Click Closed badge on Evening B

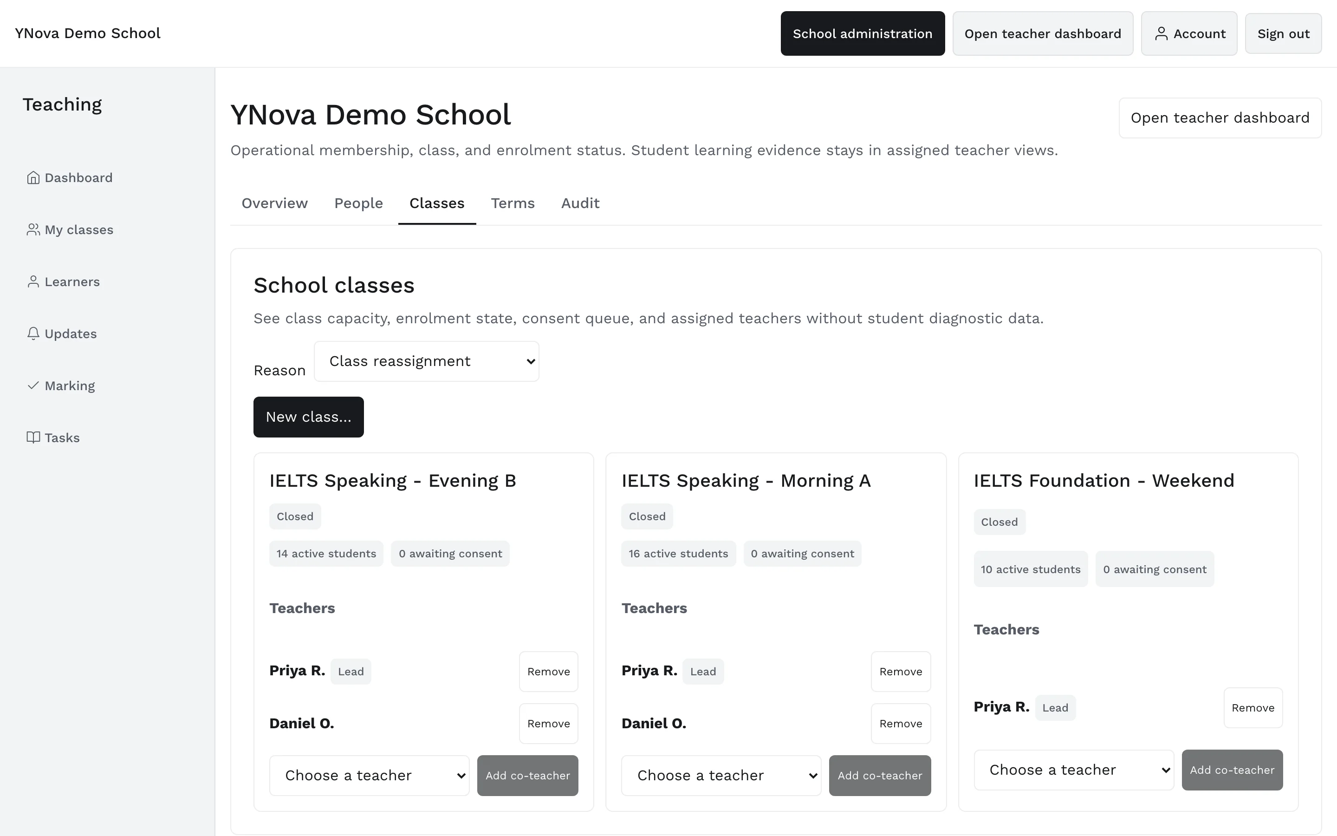point(295,516)
